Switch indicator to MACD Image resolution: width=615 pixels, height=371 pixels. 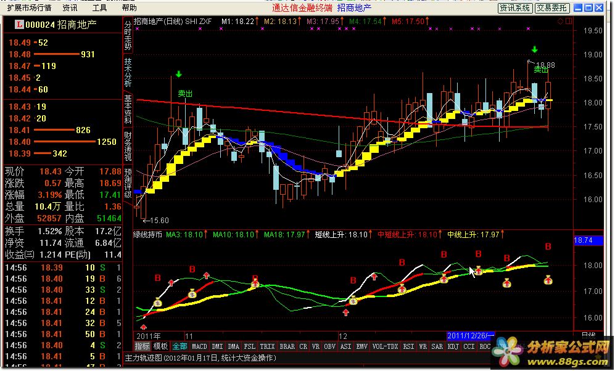pos(199,346)
